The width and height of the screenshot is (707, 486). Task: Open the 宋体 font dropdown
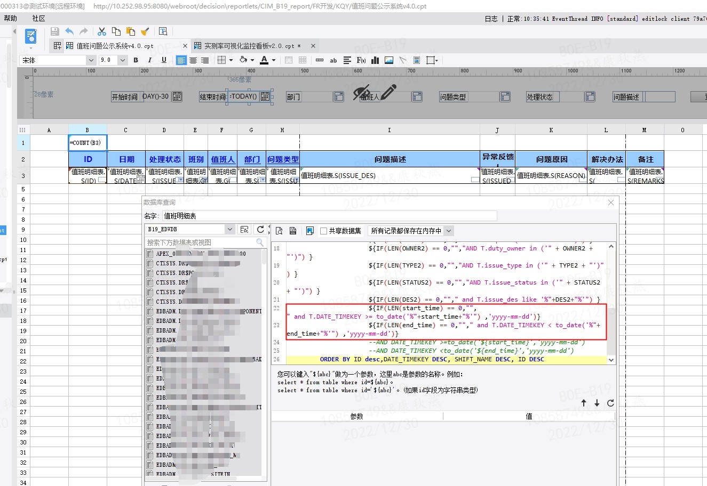(x=91, y=60)
